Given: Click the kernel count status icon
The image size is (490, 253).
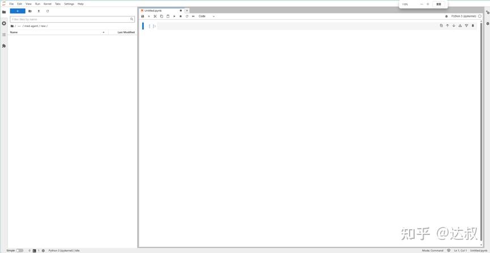Looking at the screenshot, I should (x=43, y=251).
